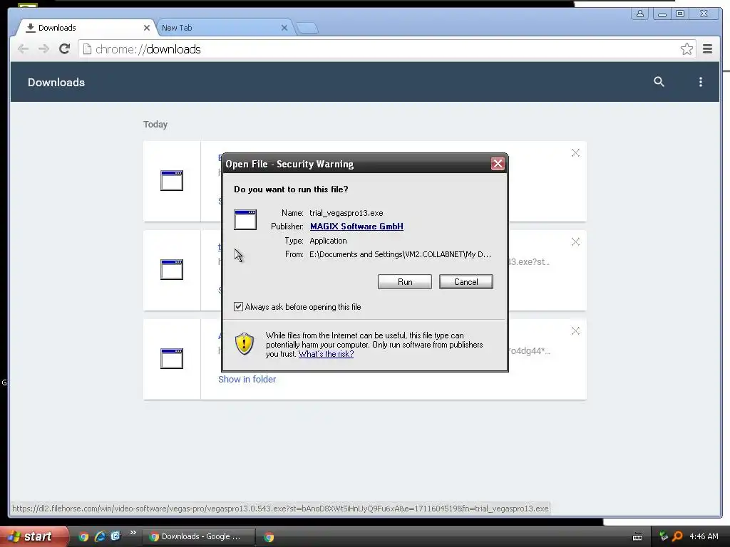The image size is (730, 547).
Task: Open the What's the risk? link
Action: (326, 354)
